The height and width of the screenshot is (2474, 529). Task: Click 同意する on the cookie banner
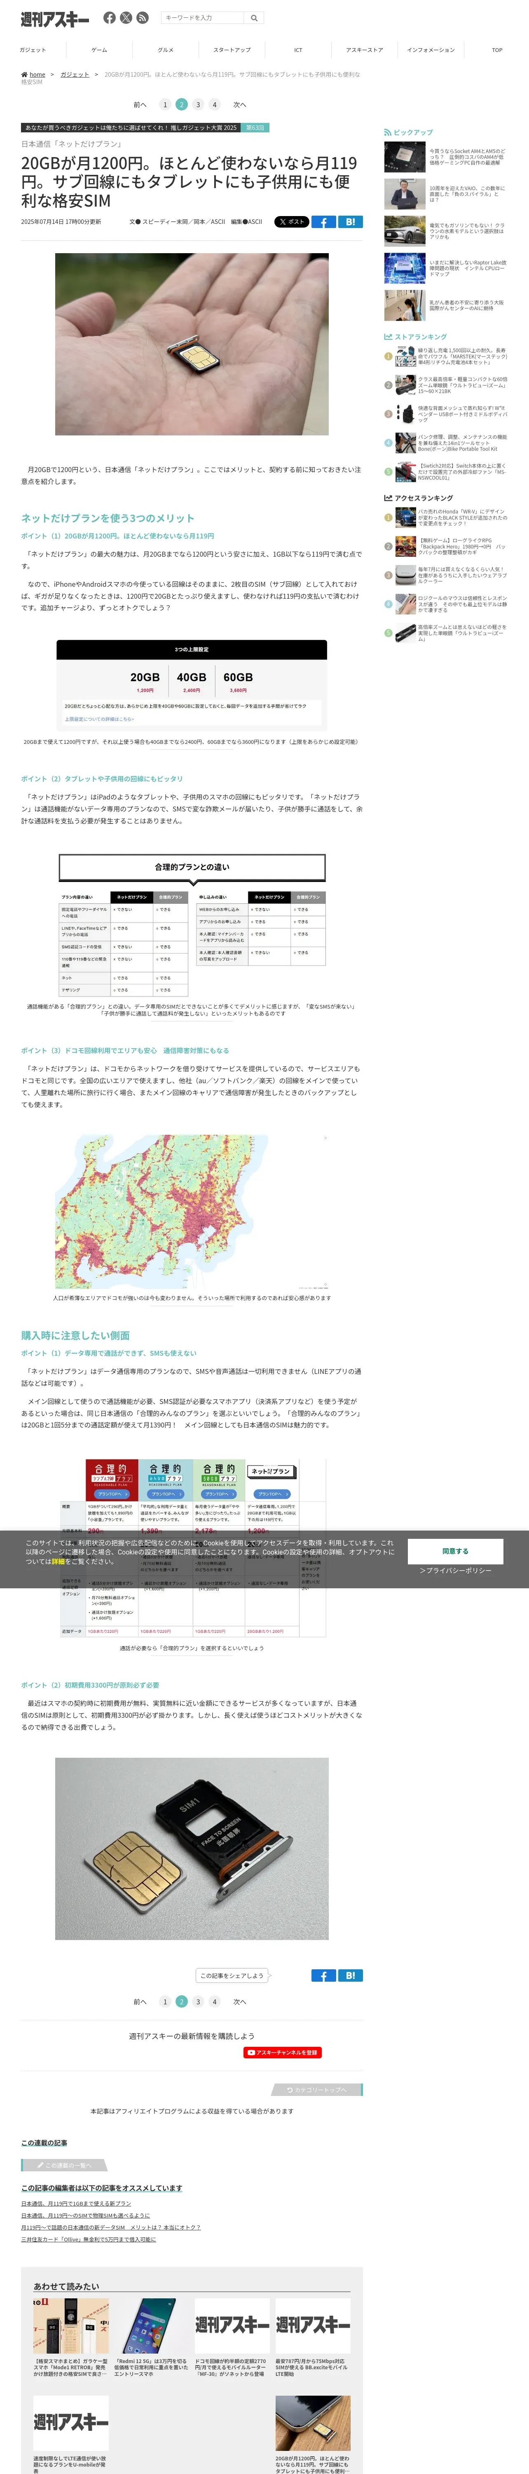[455, 1551]
